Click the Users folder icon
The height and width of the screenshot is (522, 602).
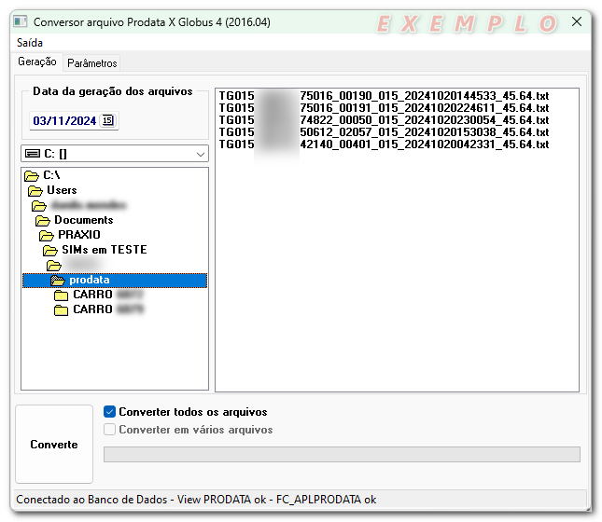35,190
